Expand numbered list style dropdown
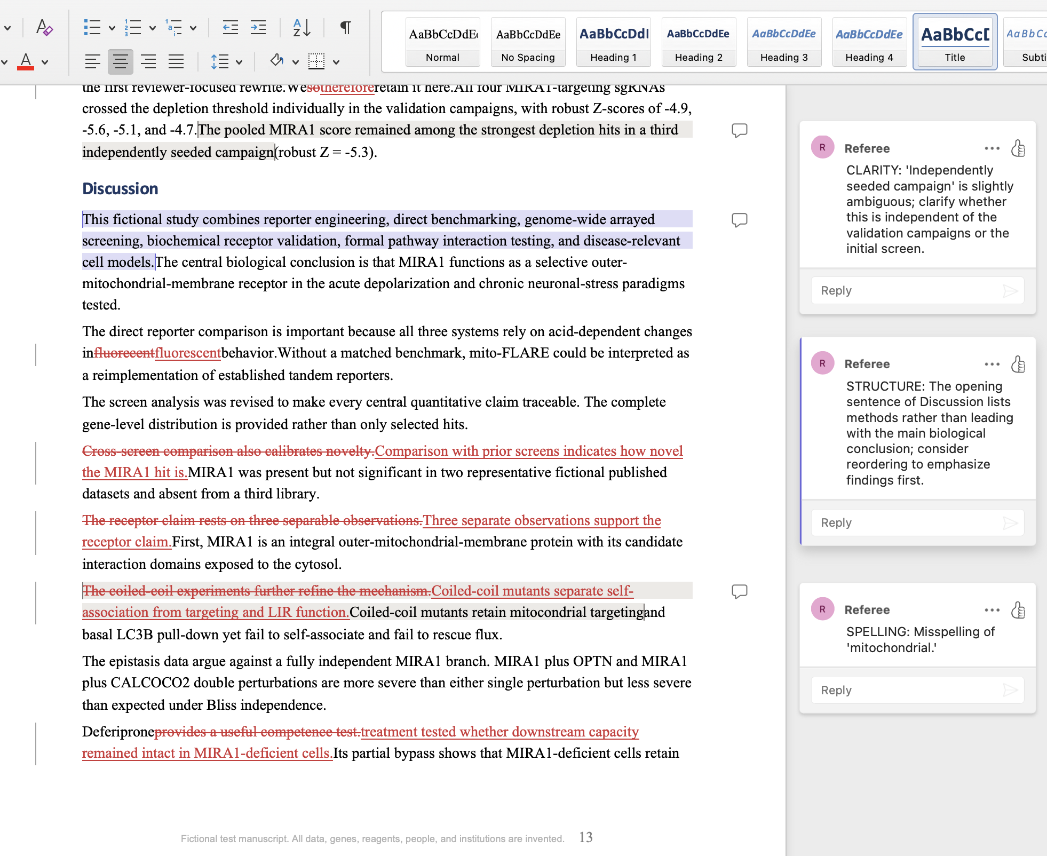This screenshot has height=856, width=1047. point(153,28)
